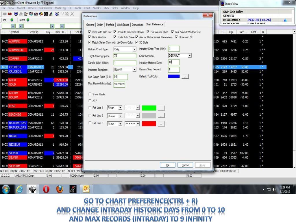Image resolution: width=296 pixels, height=222 pixels.
Task: Open the first combo box in the main toolbar
Action: click(x=13, y=26)
